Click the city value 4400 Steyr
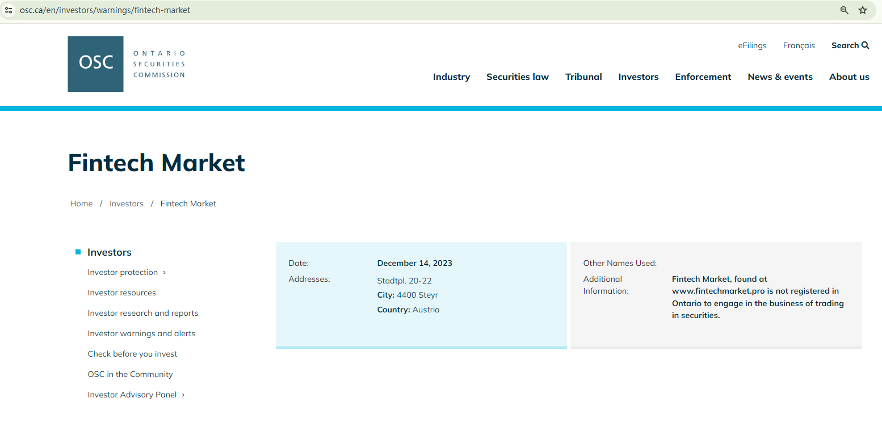 pyautogui.click(x=418, y=295)
